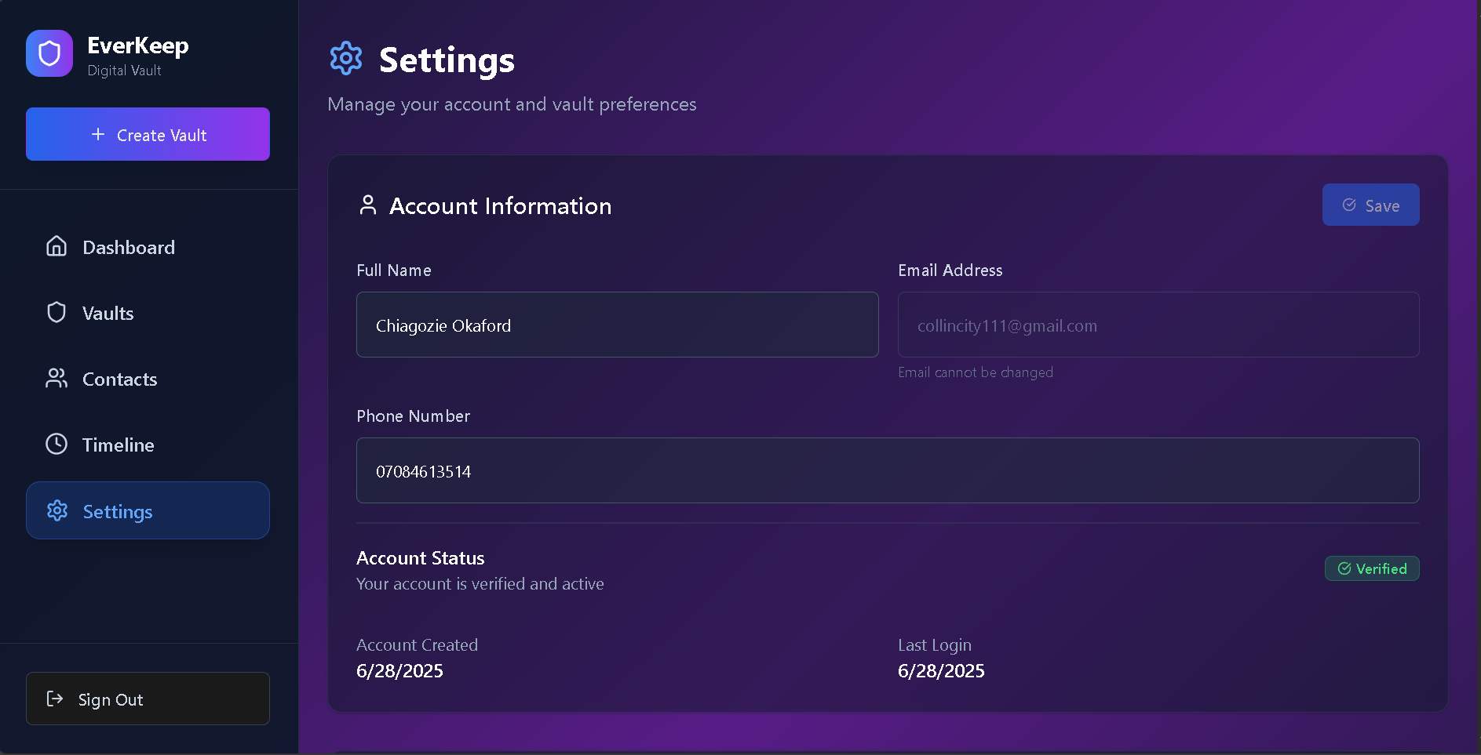The image size is (1481, 755).
Task: Click the Settings gear icon in the sidebar
Action: coord(57,510)
